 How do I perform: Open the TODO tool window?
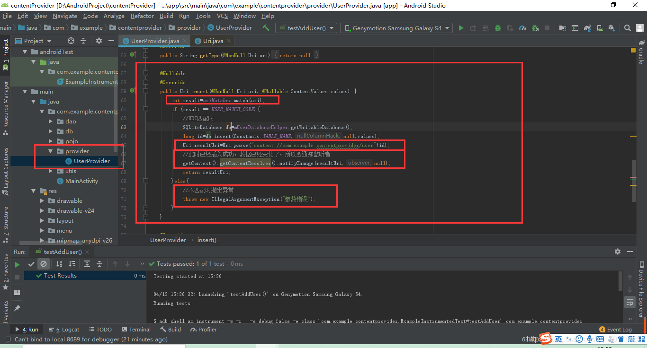point(100,330)
